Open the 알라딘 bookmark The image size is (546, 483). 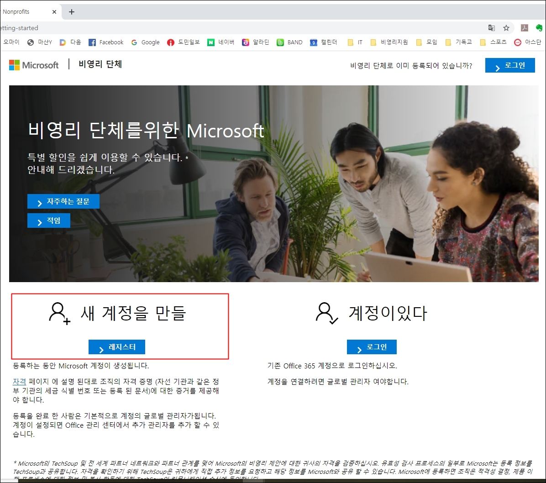[x=256, y=42]
